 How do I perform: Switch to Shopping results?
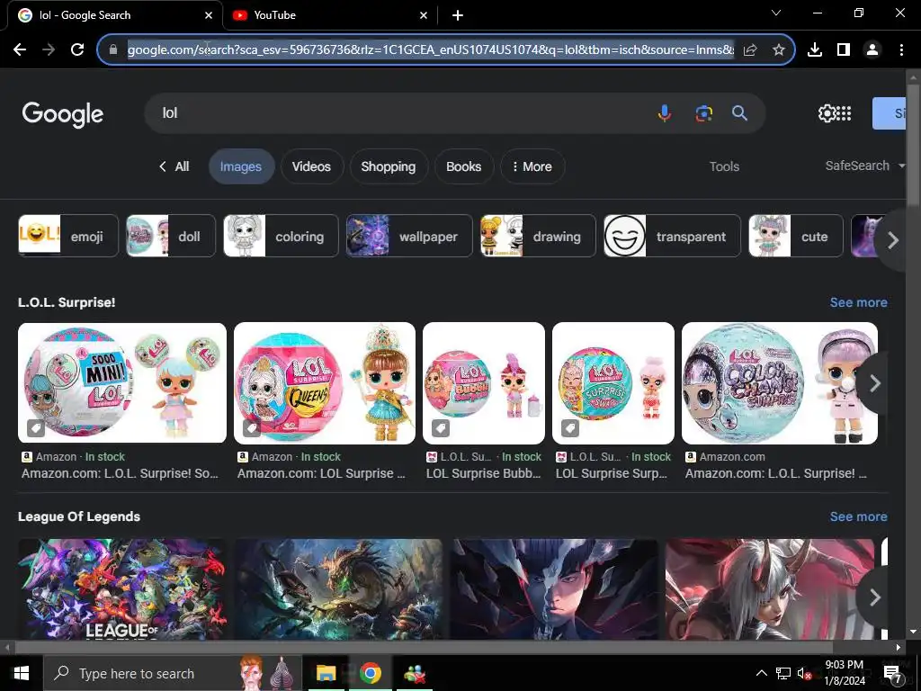pyautogui.click(x=389, y=166)
